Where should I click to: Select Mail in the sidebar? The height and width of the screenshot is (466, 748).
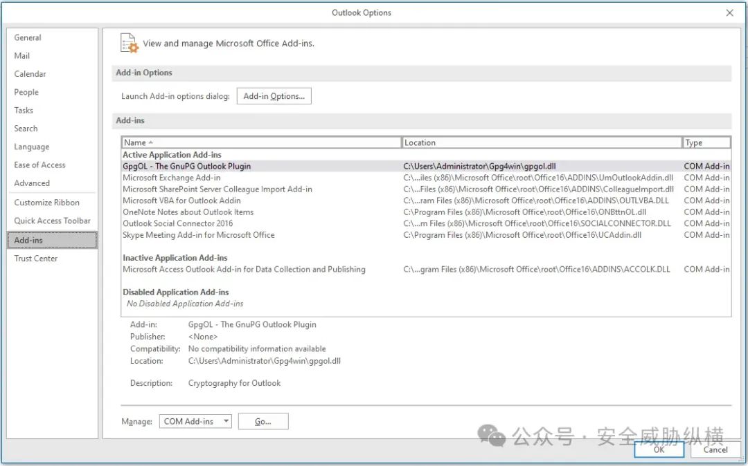click(x=22, y=56)
